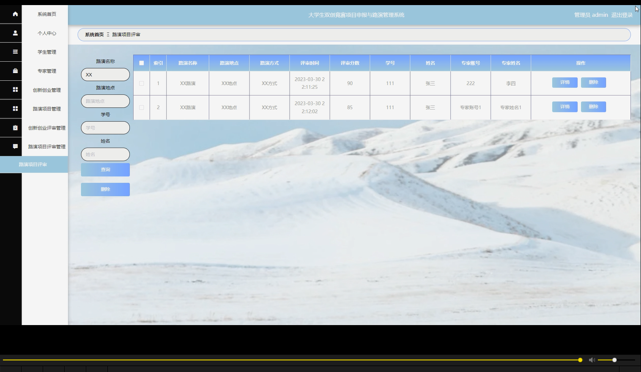Click the 路演方式 column header
Viewport: 641px width, 372px height.
coord(269,63)
